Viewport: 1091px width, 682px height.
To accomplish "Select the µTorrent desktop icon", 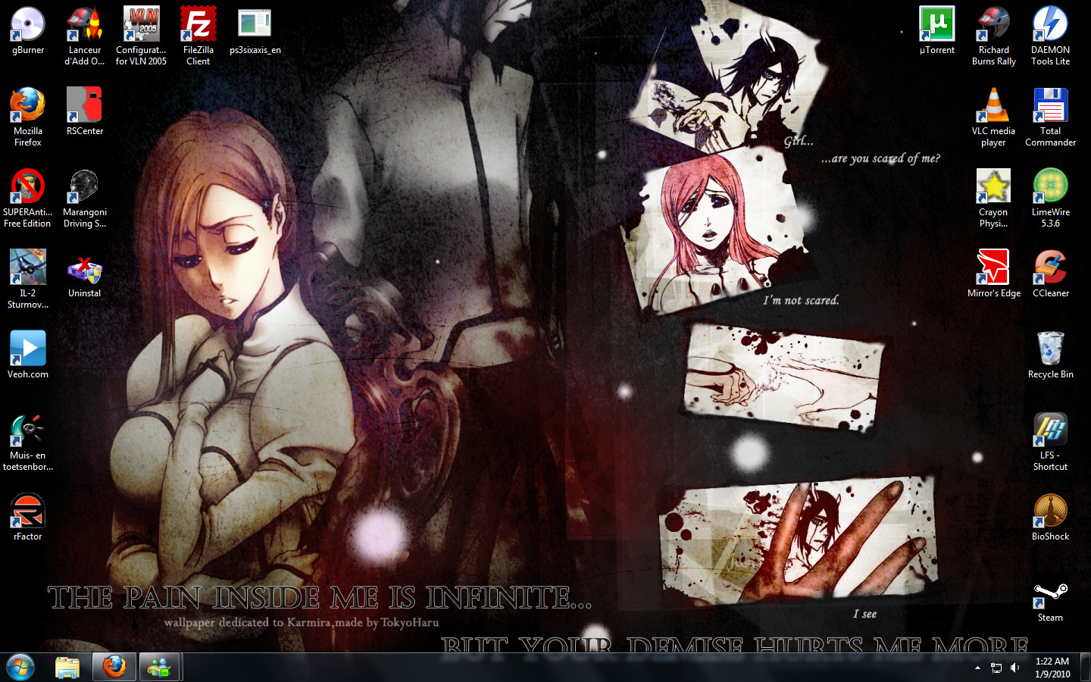I will (x=937, y=32).
